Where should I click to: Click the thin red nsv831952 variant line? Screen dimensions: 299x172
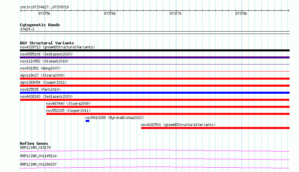[x=155, y=72]
